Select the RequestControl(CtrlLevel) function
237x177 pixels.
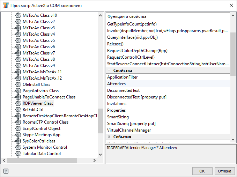tap(131, 57)
